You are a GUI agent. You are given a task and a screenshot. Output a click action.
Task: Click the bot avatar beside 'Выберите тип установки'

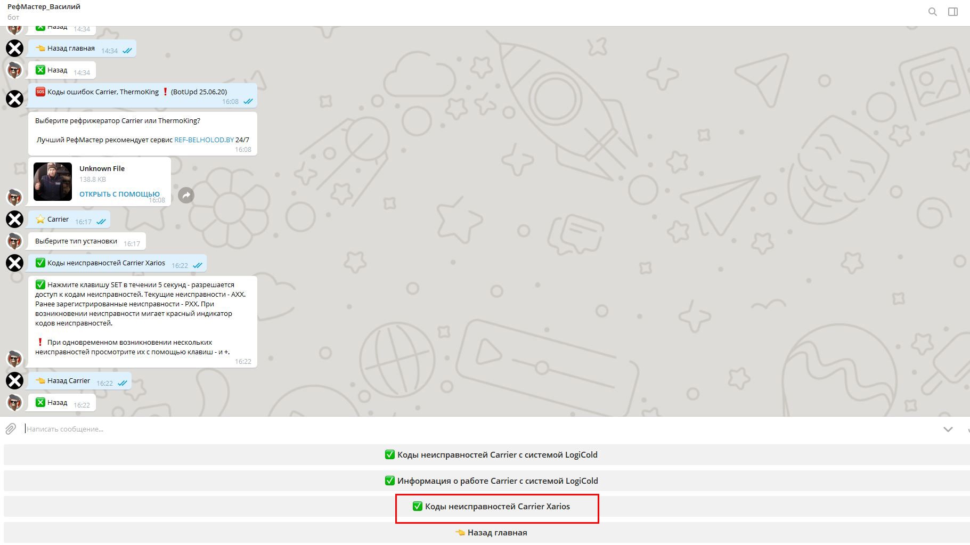14,241
